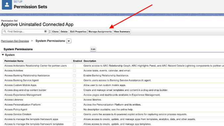Open Edit Properties

click(x=78, y=31)
